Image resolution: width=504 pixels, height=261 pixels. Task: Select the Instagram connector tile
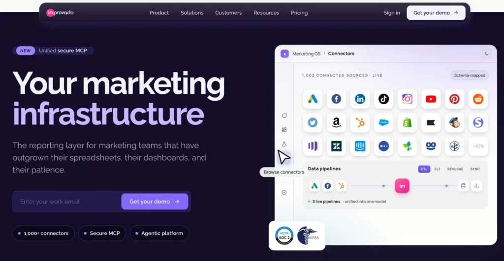click(x=407, y=99)
